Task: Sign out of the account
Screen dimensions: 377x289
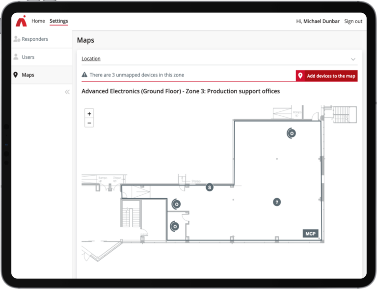Action: pos(353,22)
